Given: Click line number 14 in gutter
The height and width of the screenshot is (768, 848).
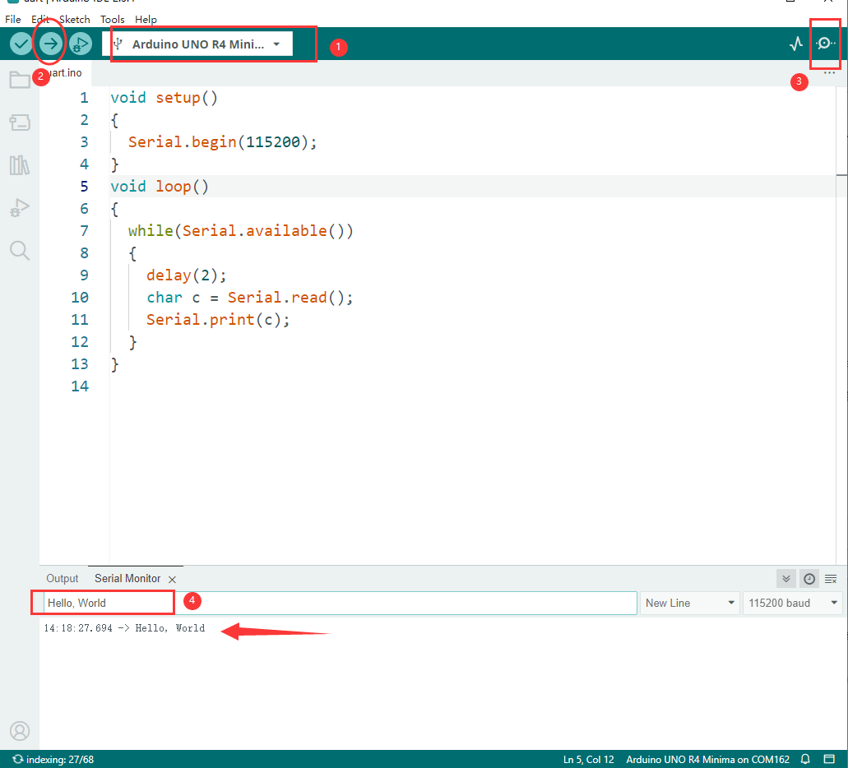Looking at the screenshot, I should pyautogui.click(x=80, y=386).
